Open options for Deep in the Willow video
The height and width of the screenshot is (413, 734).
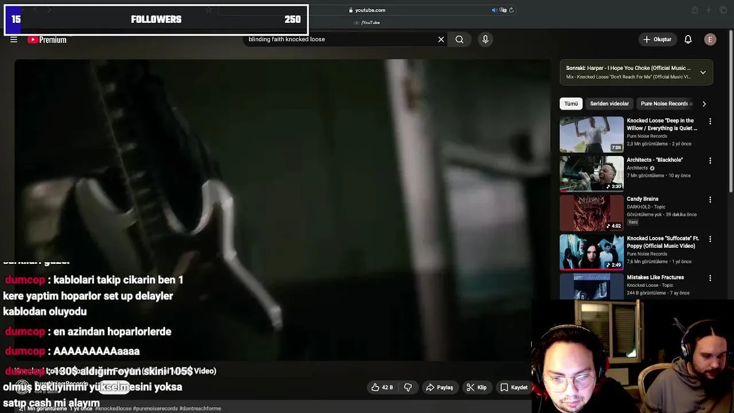710,122
